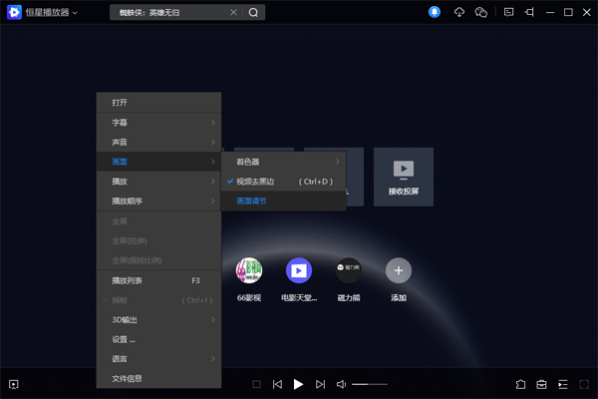The image size is (598, 399).
Task: Choose 文件信息 in the context menu
Action: (x=157, y=378)
